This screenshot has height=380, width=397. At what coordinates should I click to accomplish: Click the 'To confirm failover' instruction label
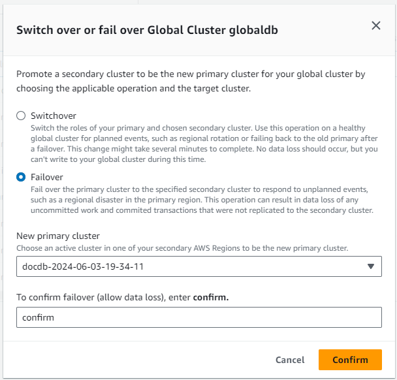pyautogui.click(x=104, y=298)
